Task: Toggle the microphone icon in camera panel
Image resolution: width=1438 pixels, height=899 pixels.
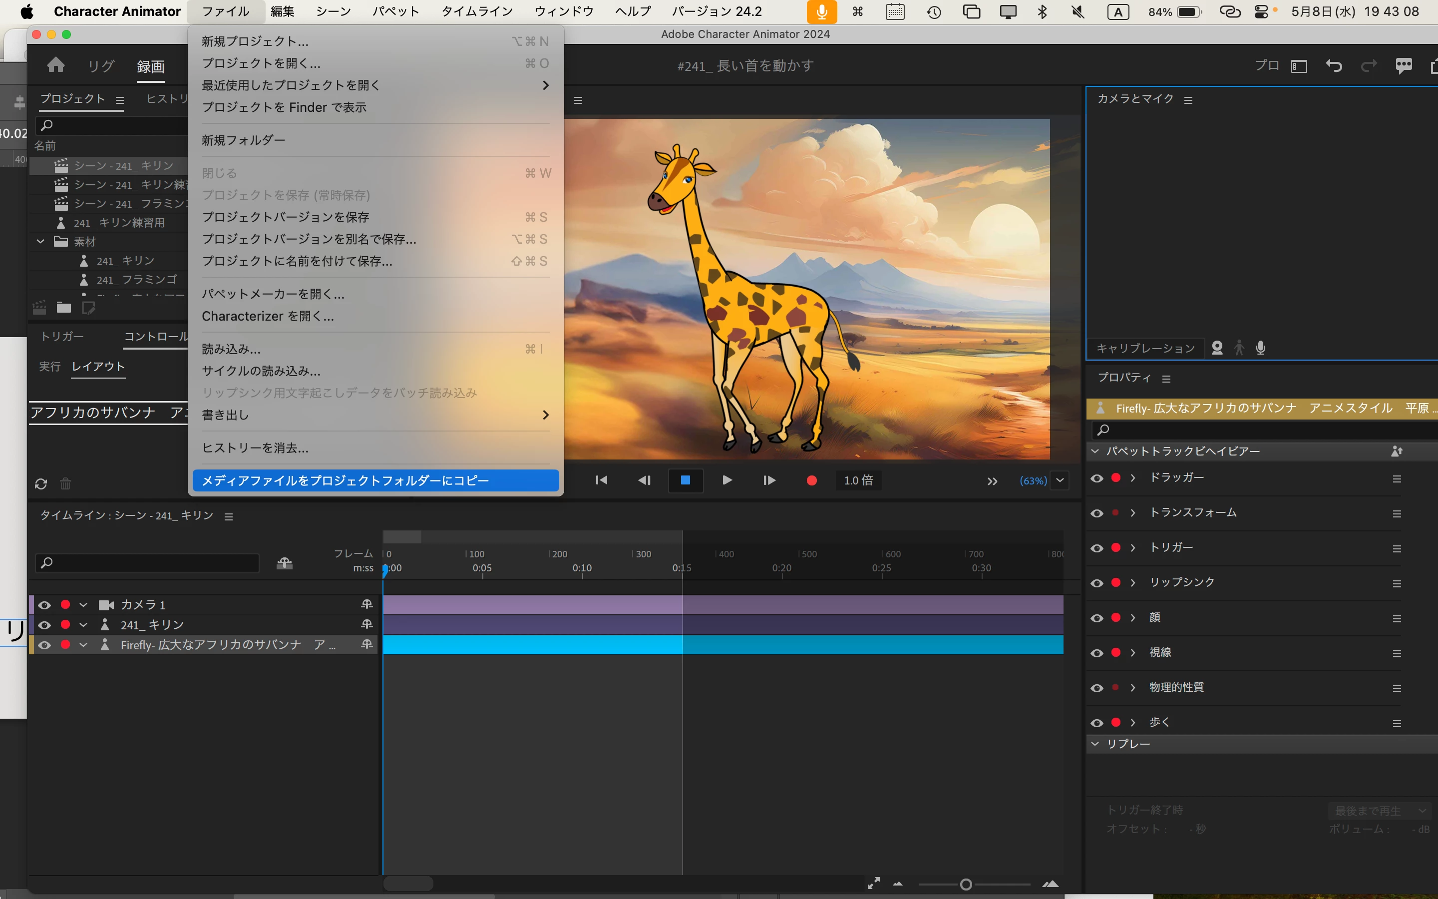Action: click(x=1261, y=348)
